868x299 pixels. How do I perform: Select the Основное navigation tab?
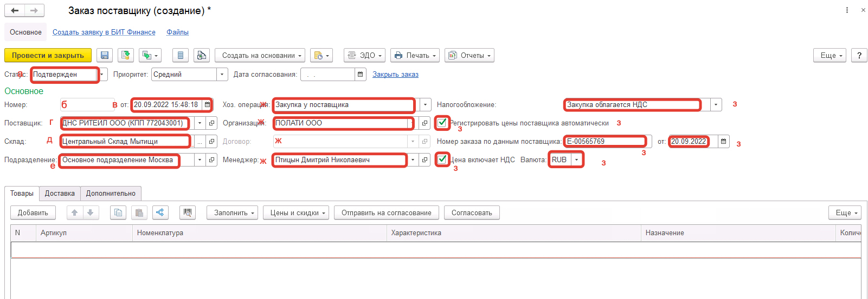point(25,32)
